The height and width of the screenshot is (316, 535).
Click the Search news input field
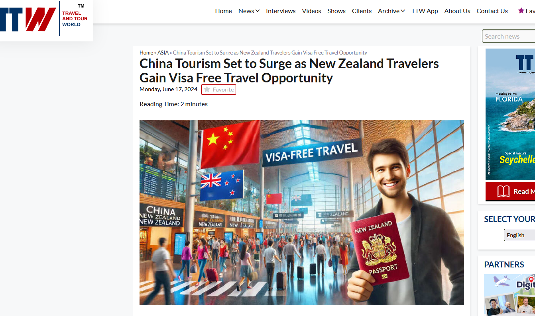click(509, 36)
